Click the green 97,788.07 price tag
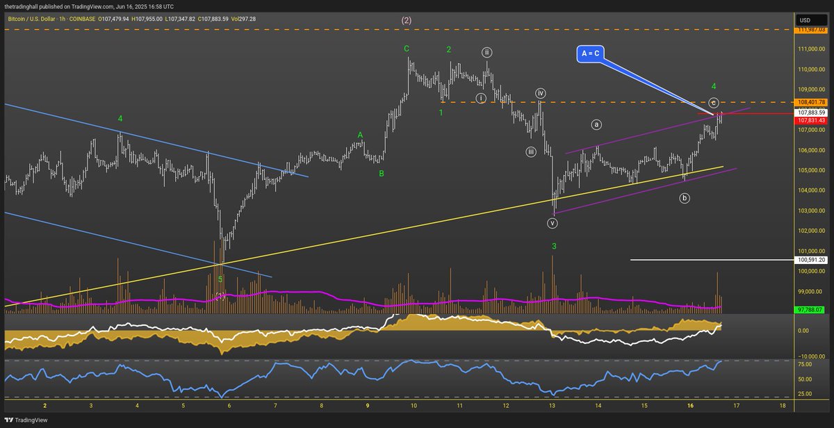 810,309
